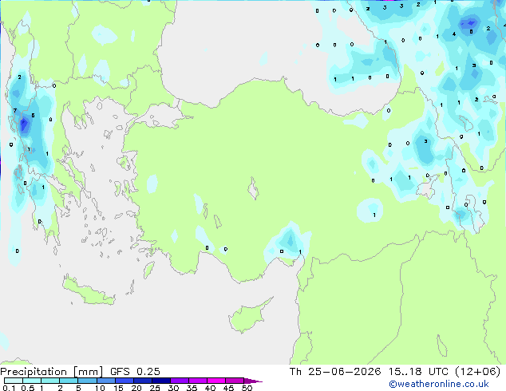Image resolution: width=506 pixels, height=391 pixels.
Task: Click the 0.1 to 0.5 mm legend swatch
Action: (x=14, y=381)
